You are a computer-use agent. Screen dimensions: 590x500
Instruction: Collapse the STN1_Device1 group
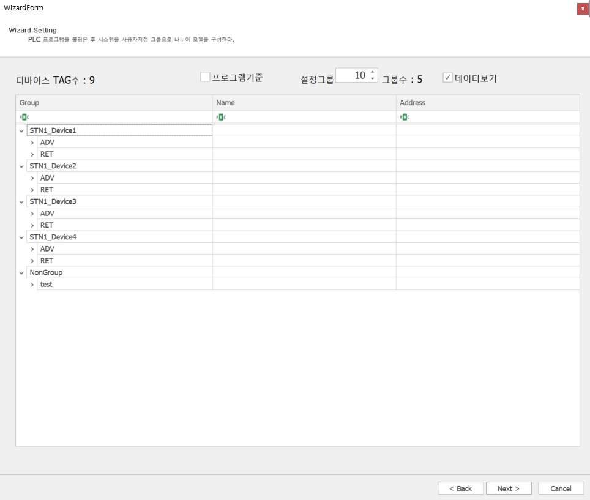pos(21,130)
